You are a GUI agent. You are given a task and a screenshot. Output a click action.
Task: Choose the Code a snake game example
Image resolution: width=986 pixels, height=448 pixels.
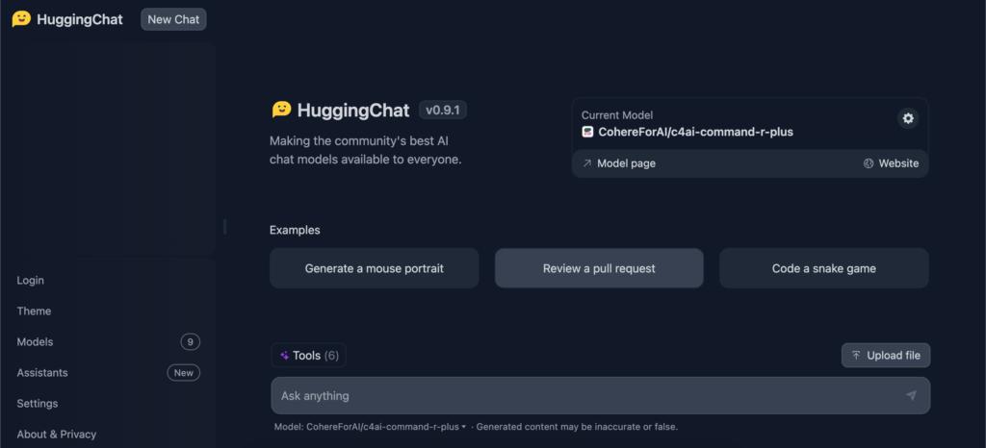[x=824, y=268]
